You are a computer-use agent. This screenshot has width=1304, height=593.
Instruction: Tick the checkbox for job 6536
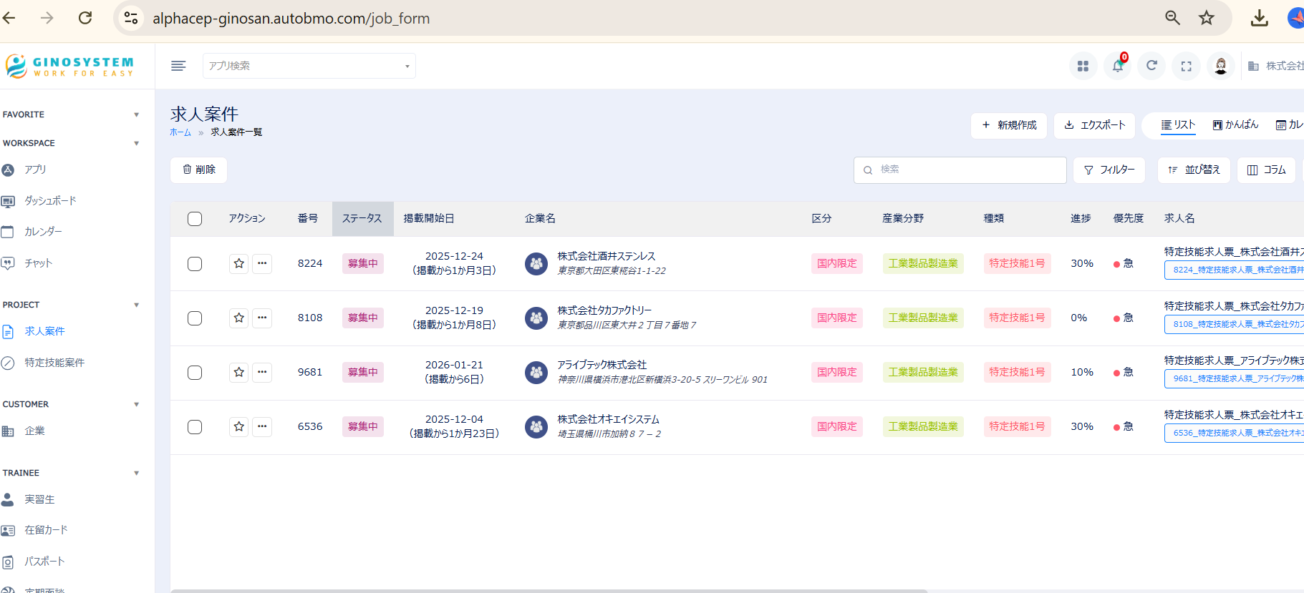tap(195, 427)
